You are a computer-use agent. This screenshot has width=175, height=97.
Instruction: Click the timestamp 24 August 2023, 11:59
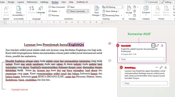click(128, 54)
